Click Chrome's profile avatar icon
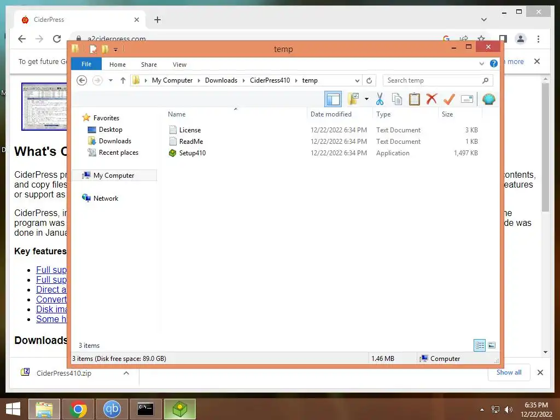 click(521, 39)
